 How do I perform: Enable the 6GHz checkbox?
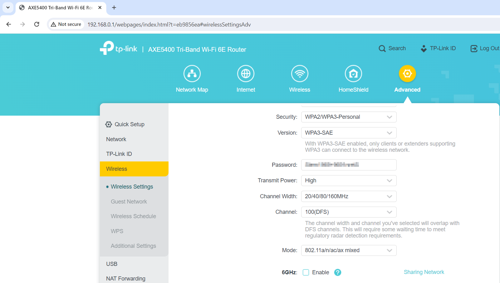tap(306, 272)
